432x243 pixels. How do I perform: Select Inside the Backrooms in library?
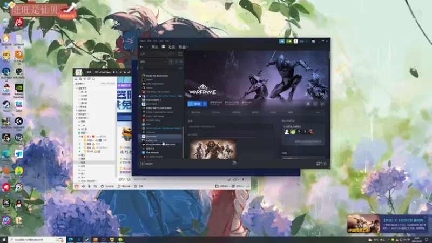[157, 76]
